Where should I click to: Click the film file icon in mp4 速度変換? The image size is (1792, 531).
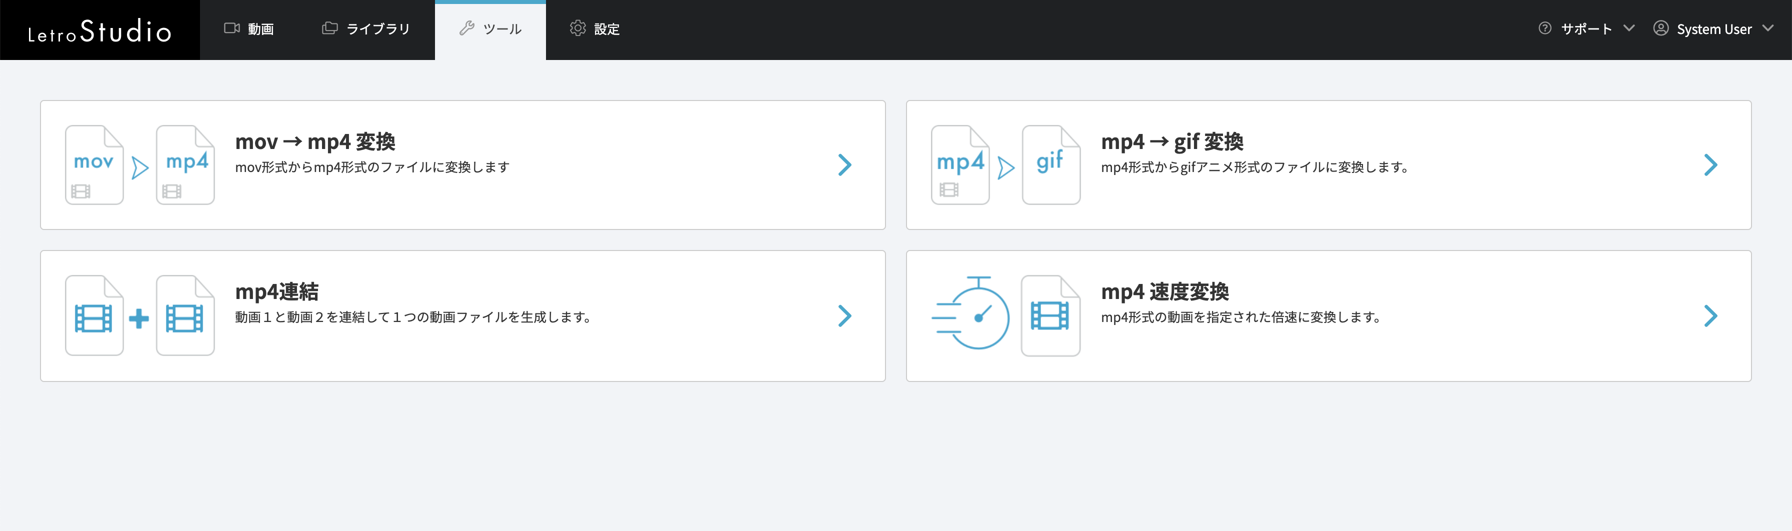point(1050,316)
